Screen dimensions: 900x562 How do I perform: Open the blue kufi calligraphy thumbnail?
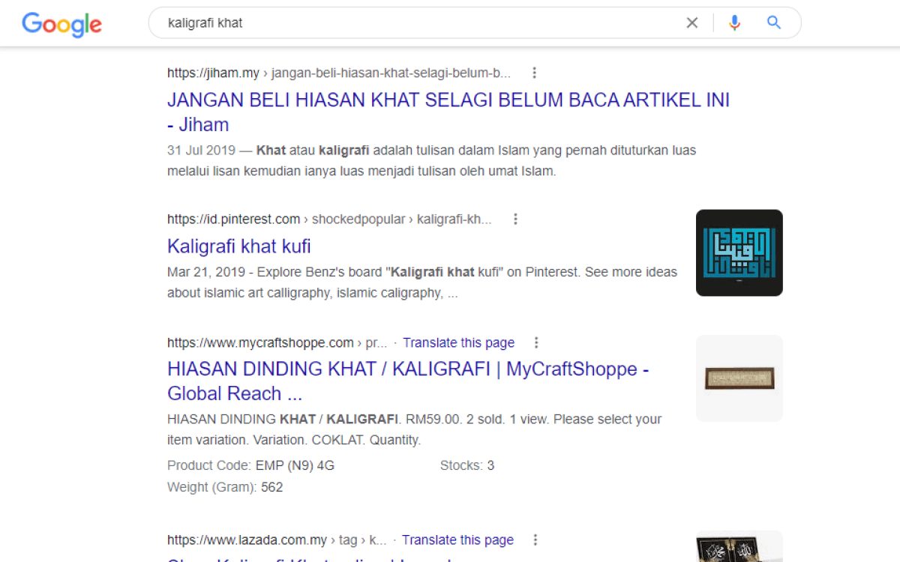[x=739, y=253]
